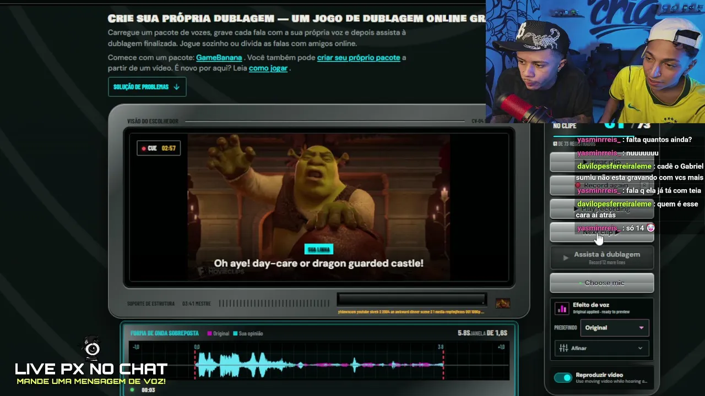Toggle the Reproduzir vídeo switch
Viewport: 705px width, 396px height.
[563, 378]
